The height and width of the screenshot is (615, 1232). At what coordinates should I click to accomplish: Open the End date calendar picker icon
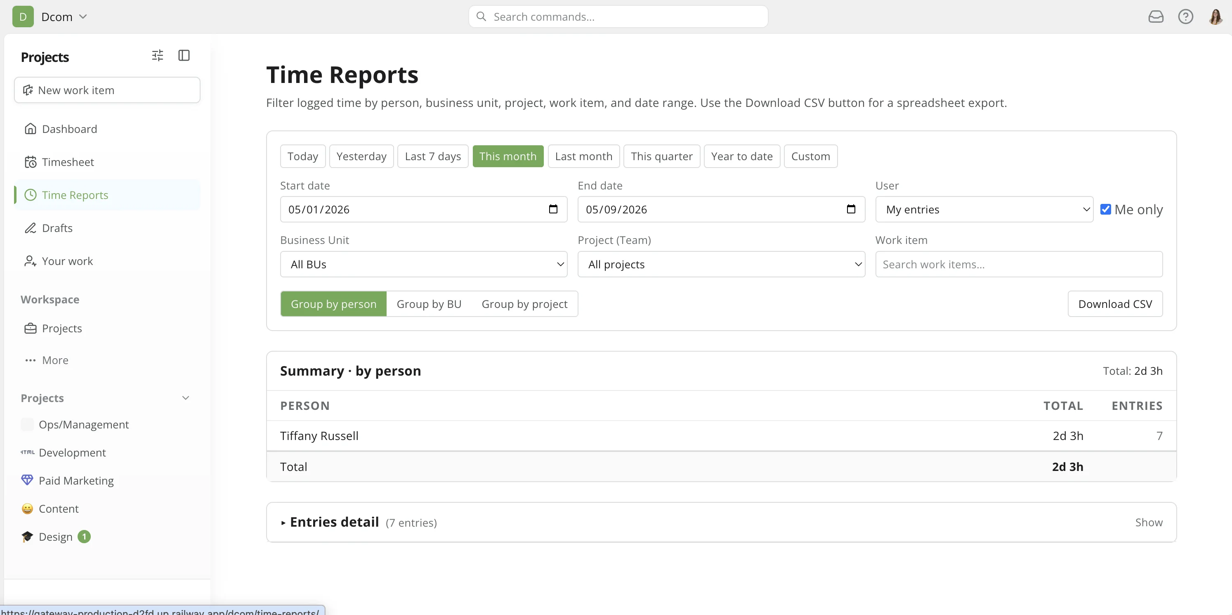click(x=851, y=209)
